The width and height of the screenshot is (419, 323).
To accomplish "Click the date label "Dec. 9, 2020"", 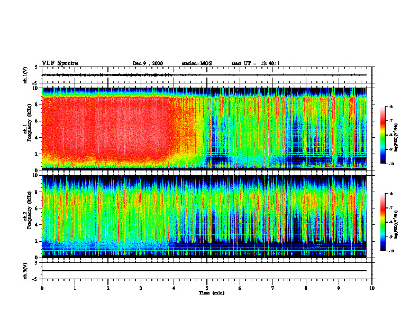I will click(148, 63).
